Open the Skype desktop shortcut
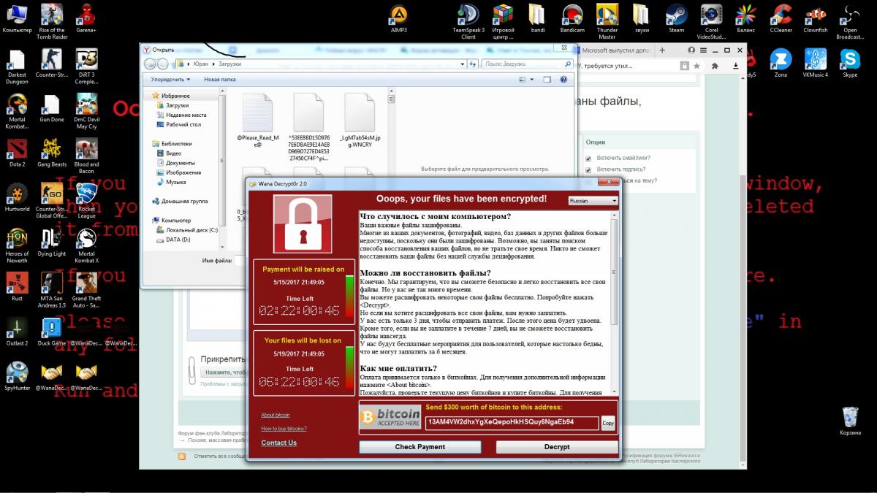The height and width of the screenshot is (493, 877). pyautogui.click(x=850, y=63)
